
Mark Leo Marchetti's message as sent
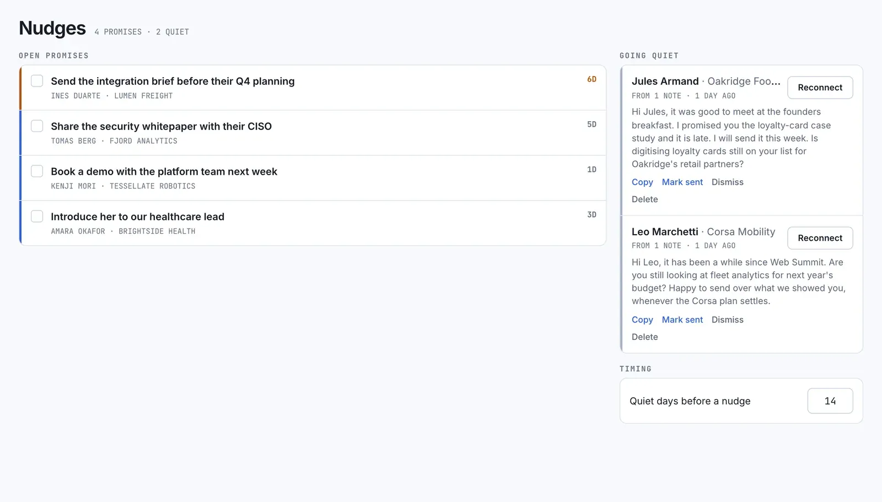[x=682, y=320]
